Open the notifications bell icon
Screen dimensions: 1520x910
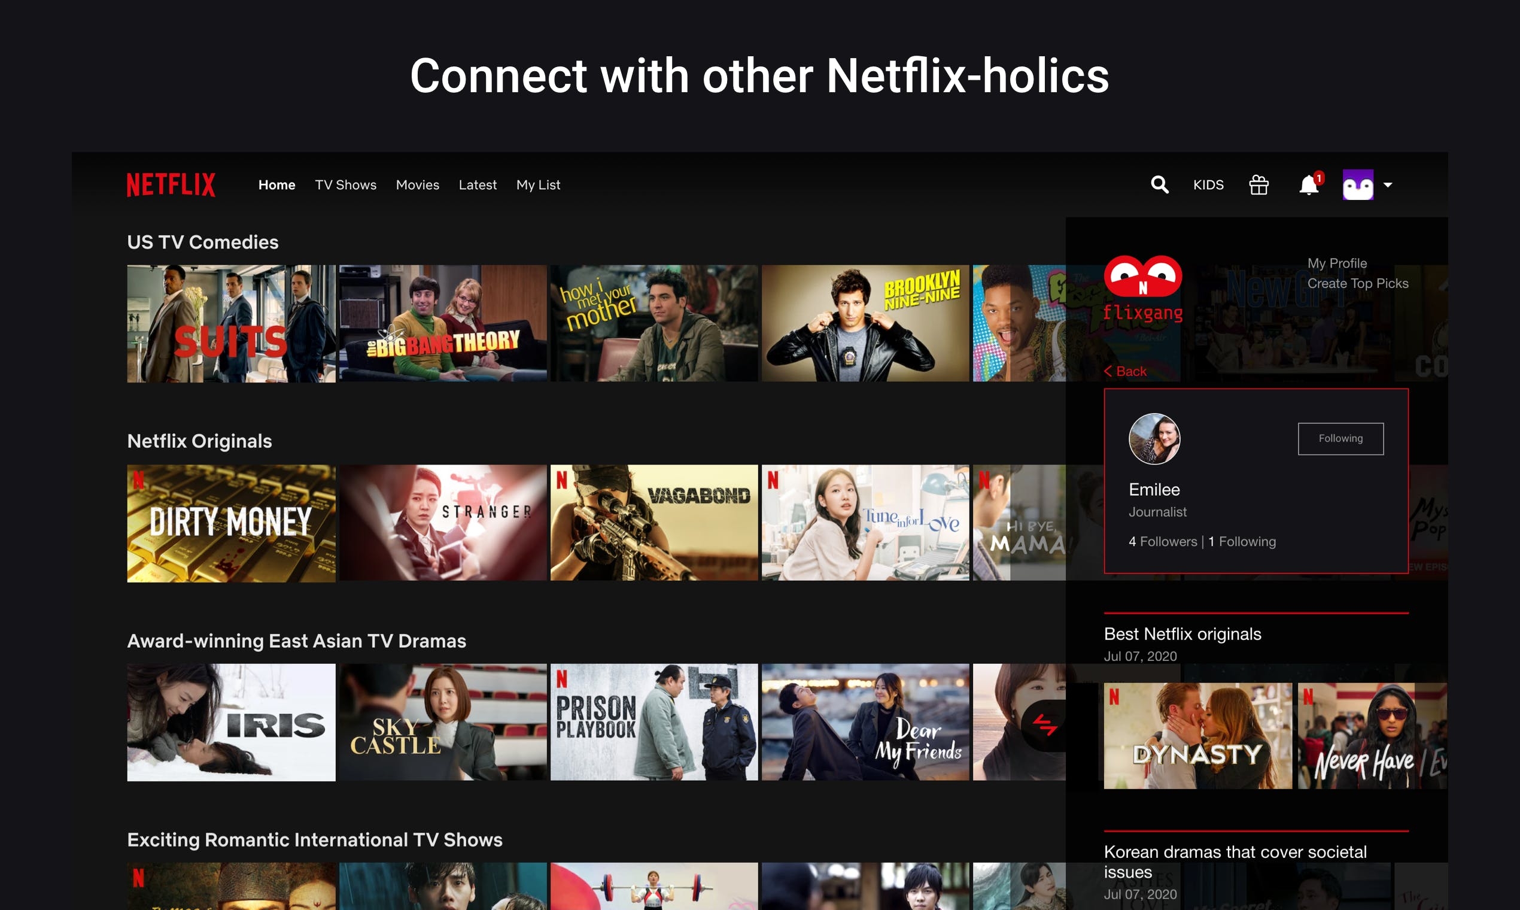[x=1310, y=183]
